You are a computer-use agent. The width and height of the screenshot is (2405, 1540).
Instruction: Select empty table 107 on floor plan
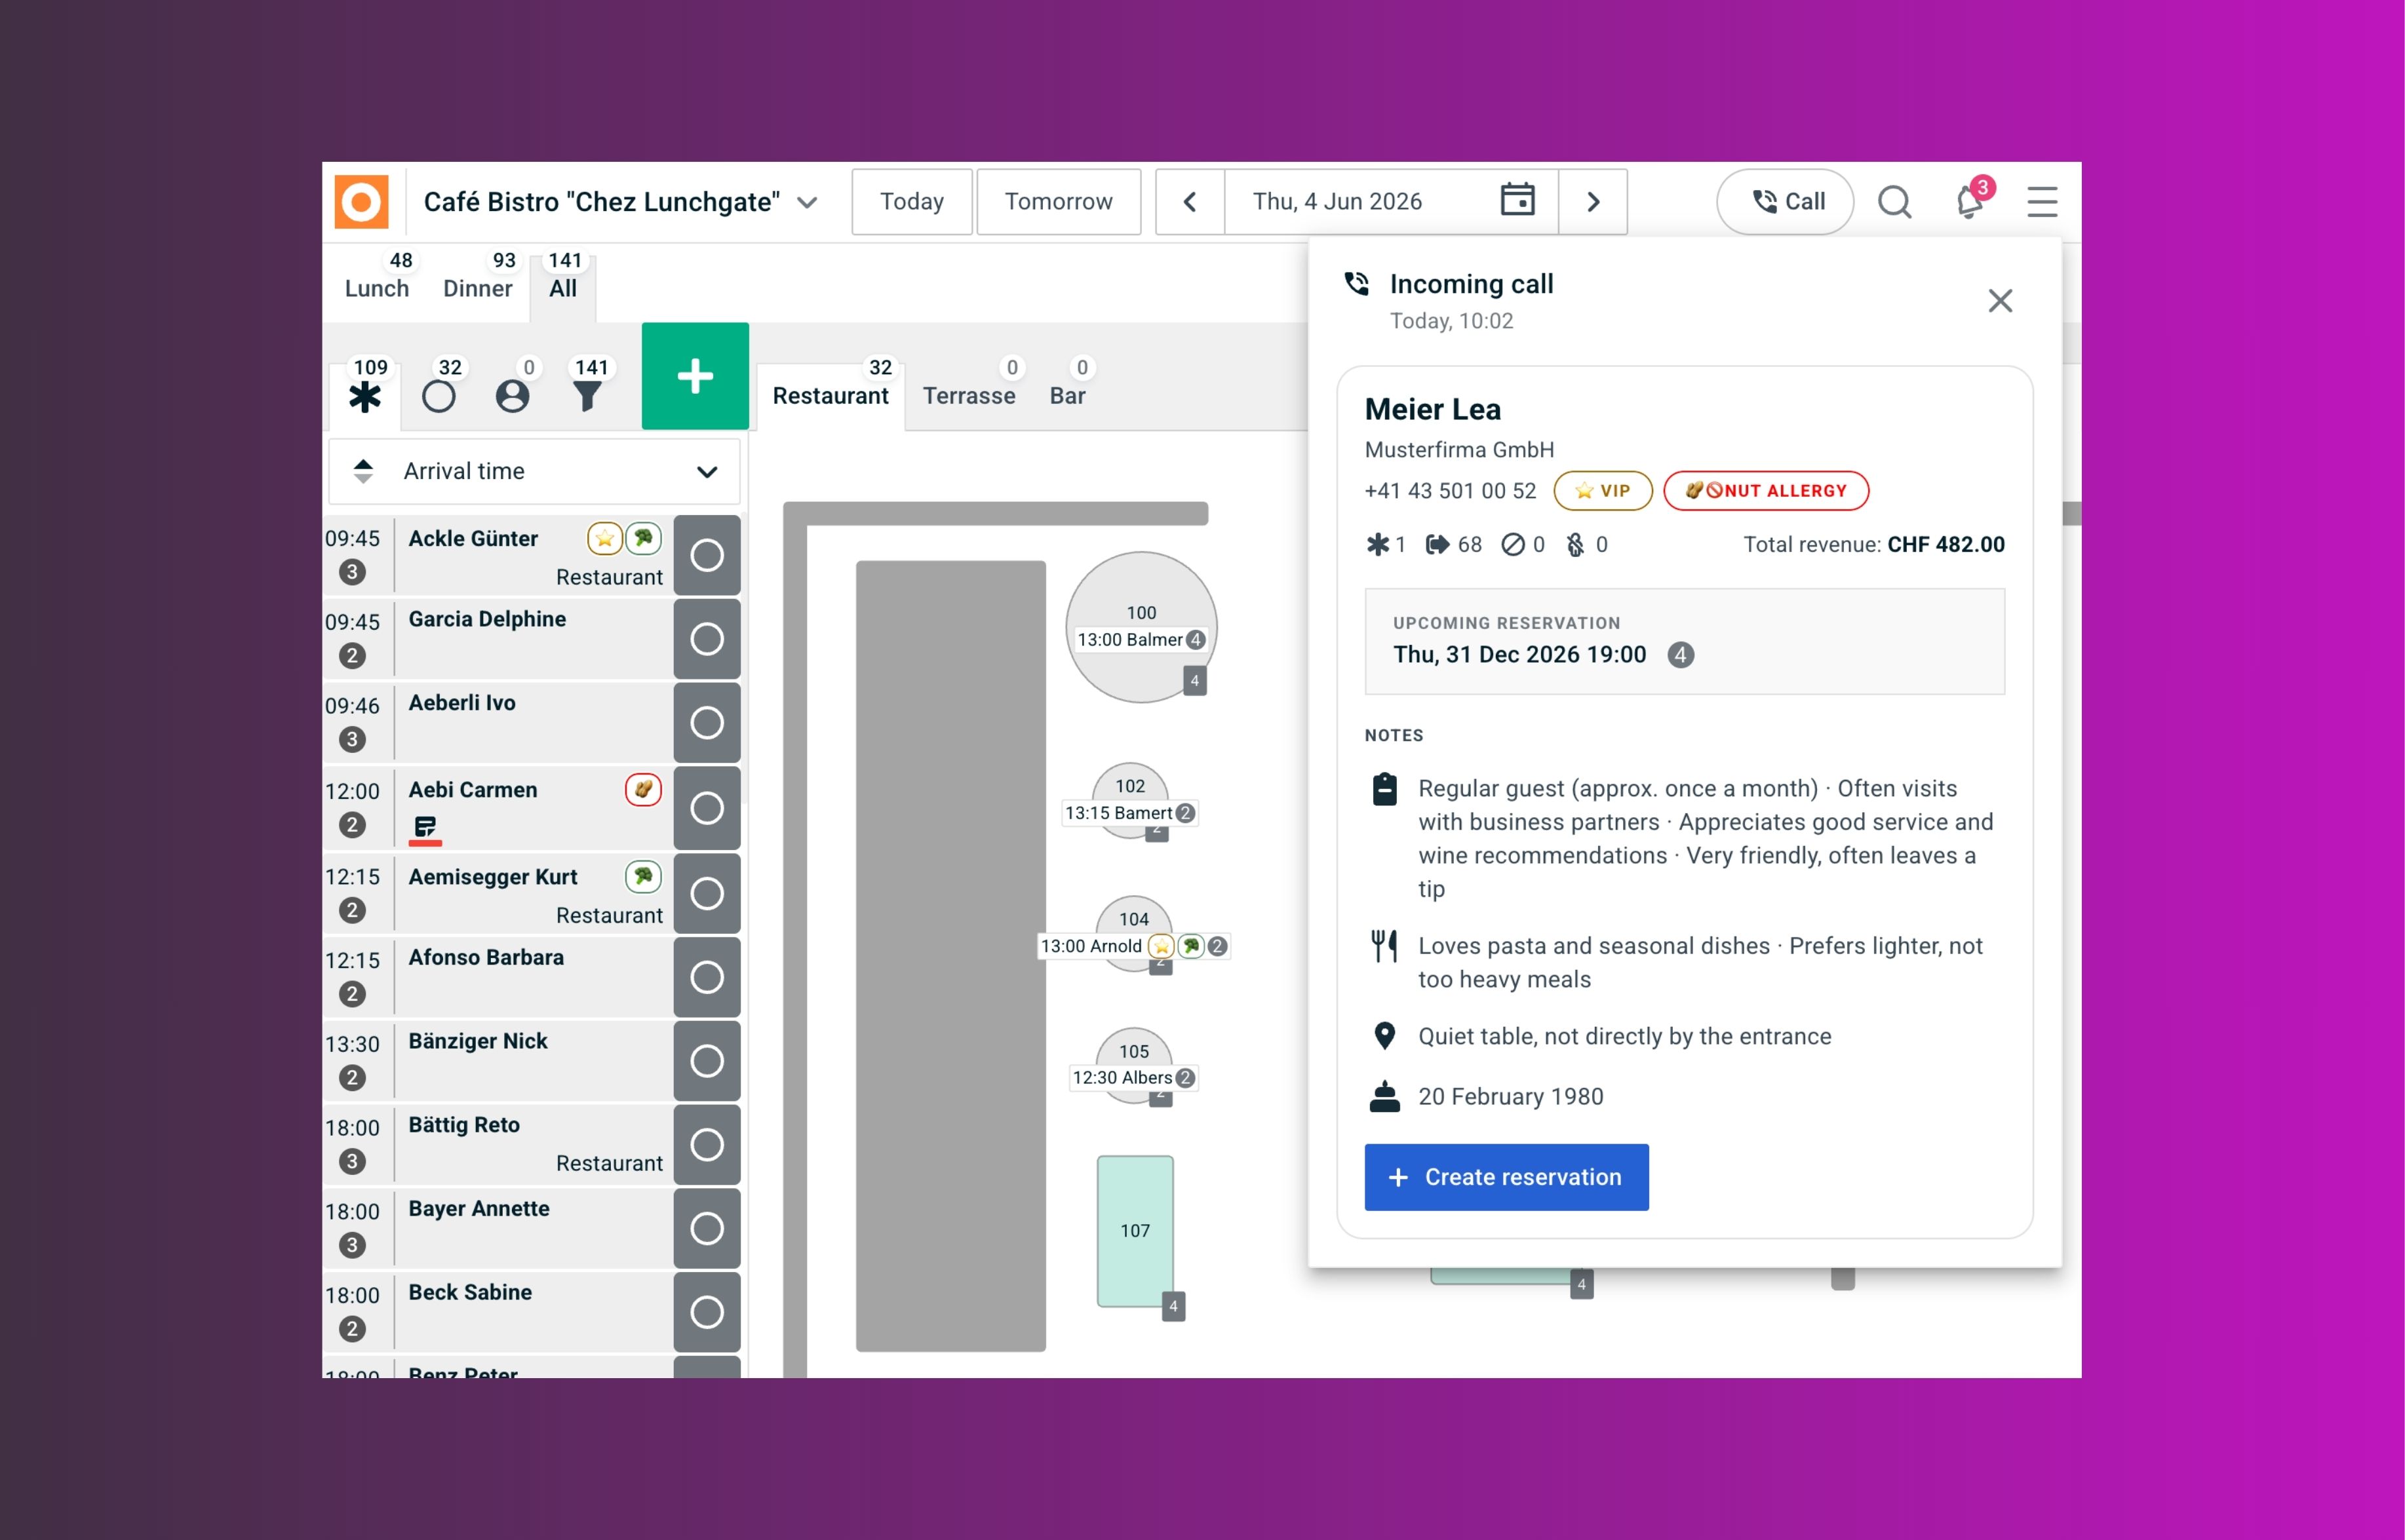pyautogui.click(x=1135, y=1231)
